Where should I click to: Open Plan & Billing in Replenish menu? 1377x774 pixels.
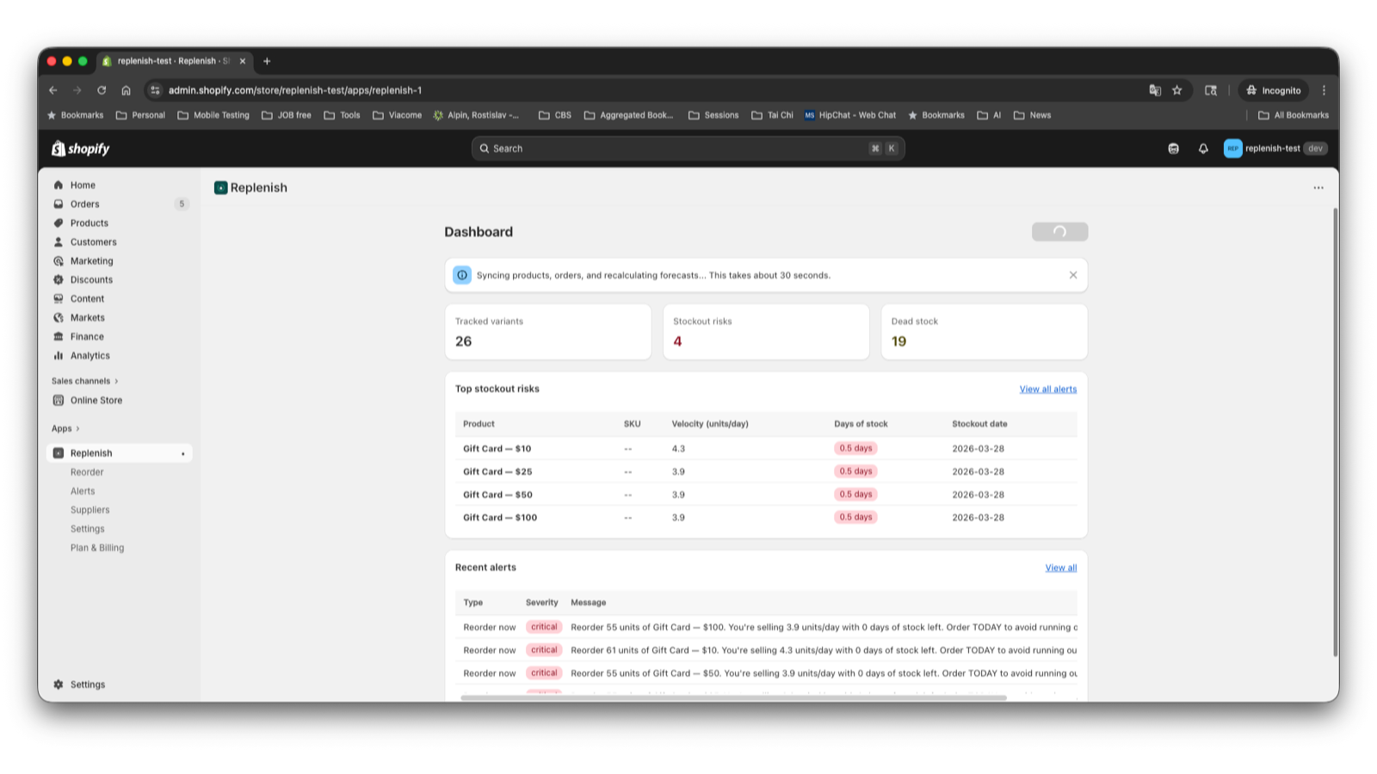coord(97,548)
